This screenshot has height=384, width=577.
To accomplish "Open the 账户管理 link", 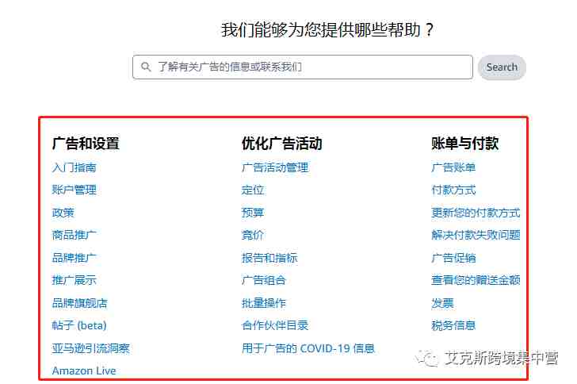I will pos(74,190).
